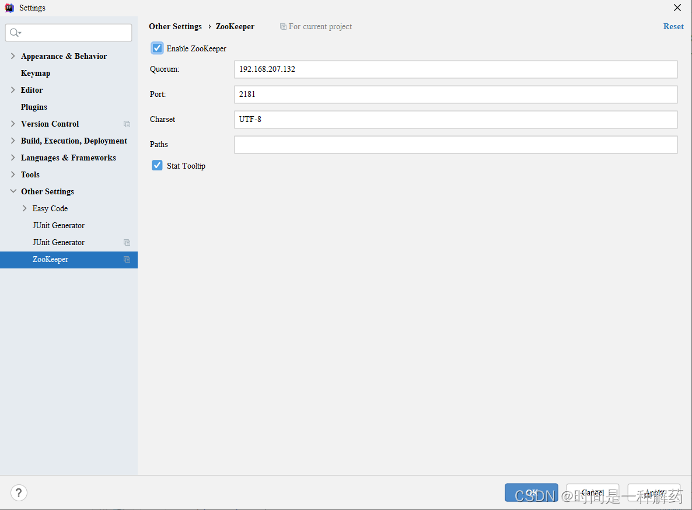Open the Plugins settings page
The image size is (692, 510).
tap(34, 107)
